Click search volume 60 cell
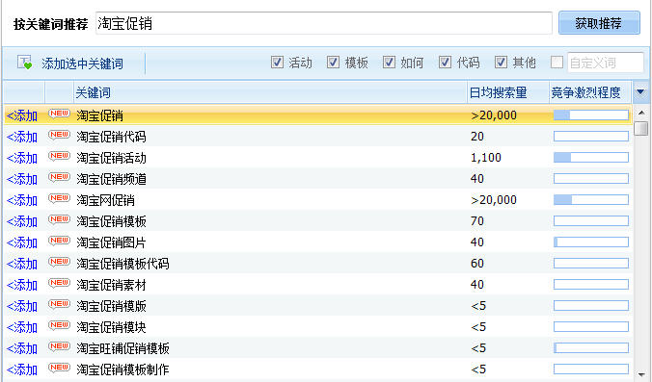This screenshot has height=382, width=652. click(477, 264)
